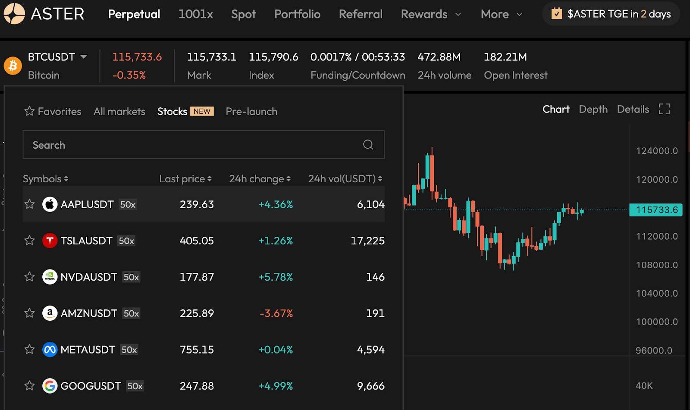The image size is (690, 410).
Task: Click the calendar icon beside $ASTER TGE
Action: pos(557,13)
